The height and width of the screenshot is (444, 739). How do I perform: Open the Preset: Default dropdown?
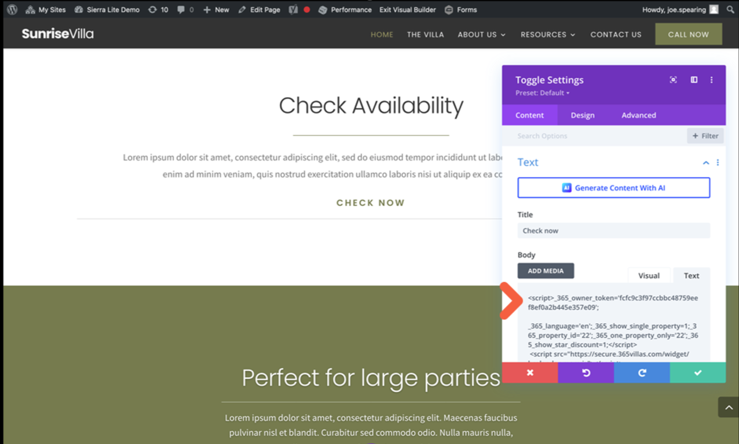[x=543, y=93]
